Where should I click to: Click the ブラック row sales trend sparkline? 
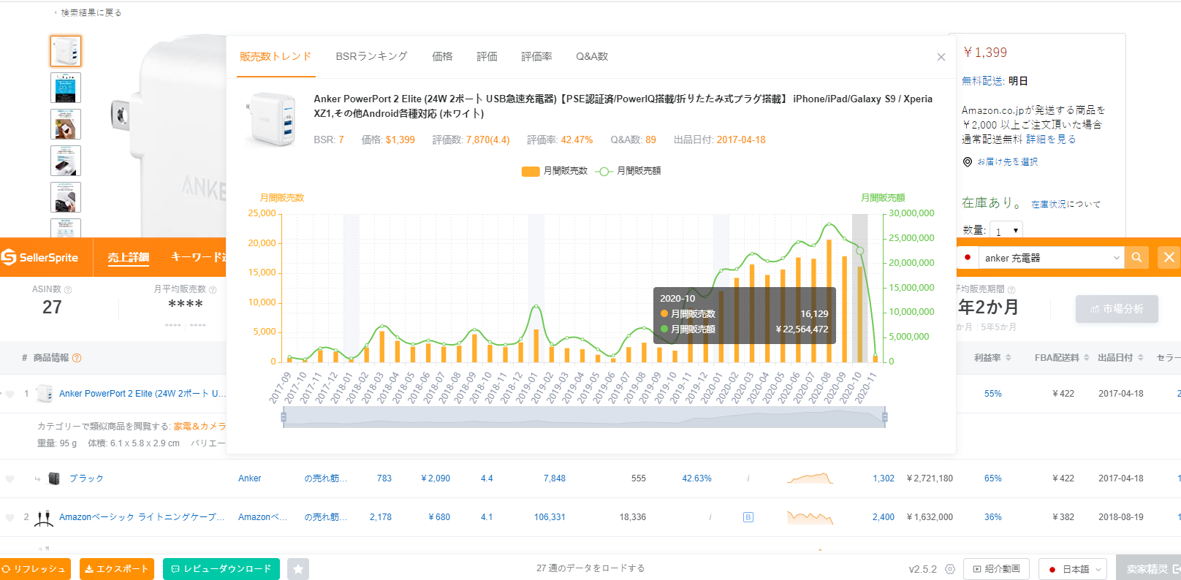pyautogui.click(x=810, y=478)
